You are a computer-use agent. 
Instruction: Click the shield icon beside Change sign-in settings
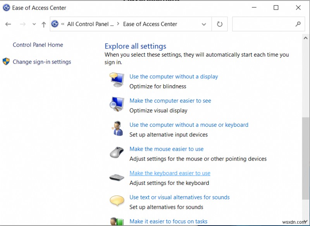[x=5, y=62]
